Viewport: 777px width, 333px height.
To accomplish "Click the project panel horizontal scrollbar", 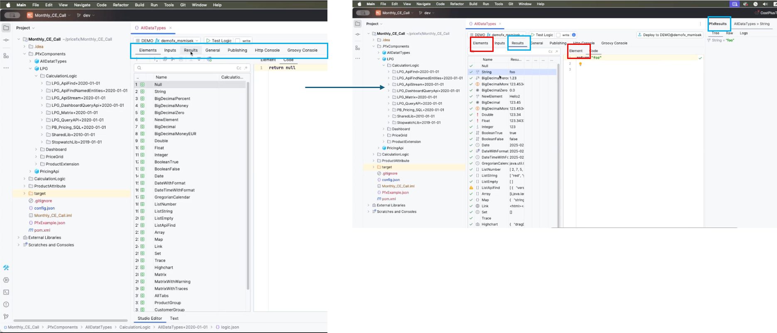I will (x=70, y=321).
